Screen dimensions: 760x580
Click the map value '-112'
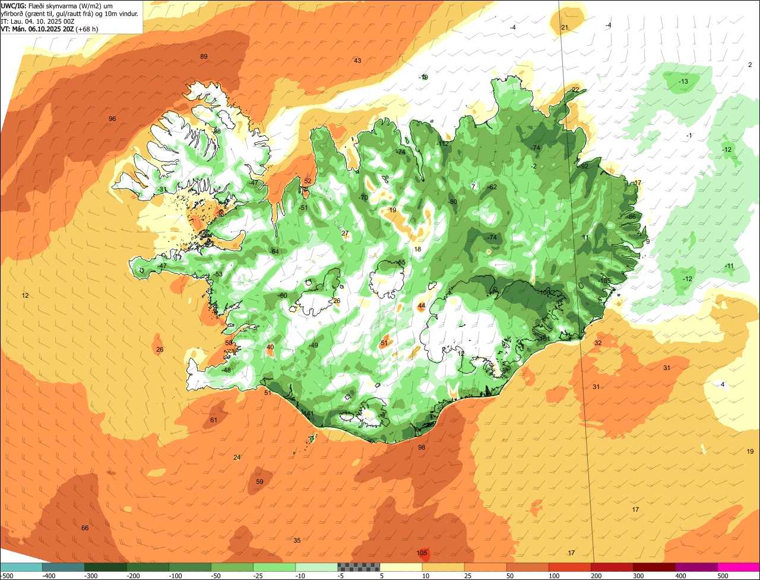coord(443,144)
